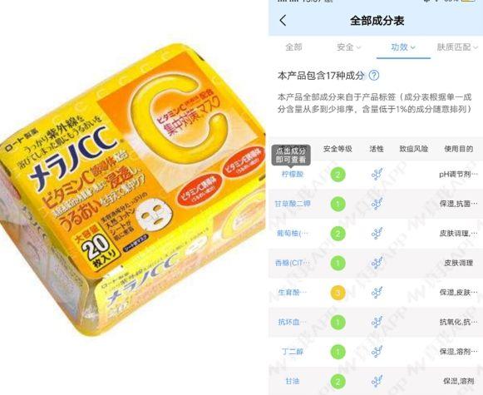Click activity molecule icon in 丁二醇 row

pyautogui.click(x=377, y=352)
